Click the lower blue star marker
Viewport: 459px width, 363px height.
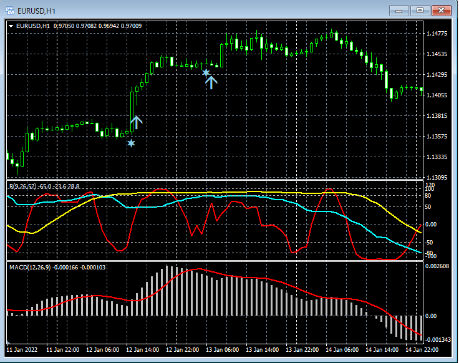tap(131, 143)
